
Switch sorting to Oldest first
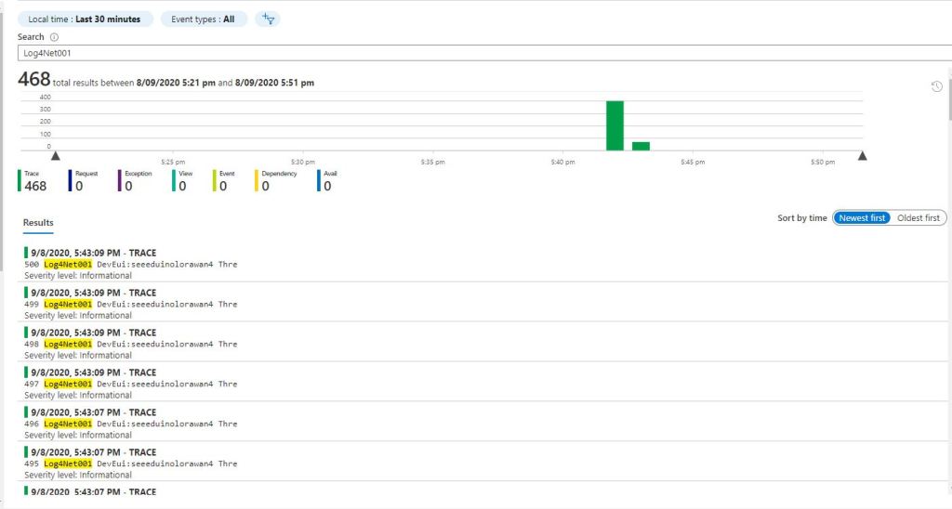tap(919, 218)
